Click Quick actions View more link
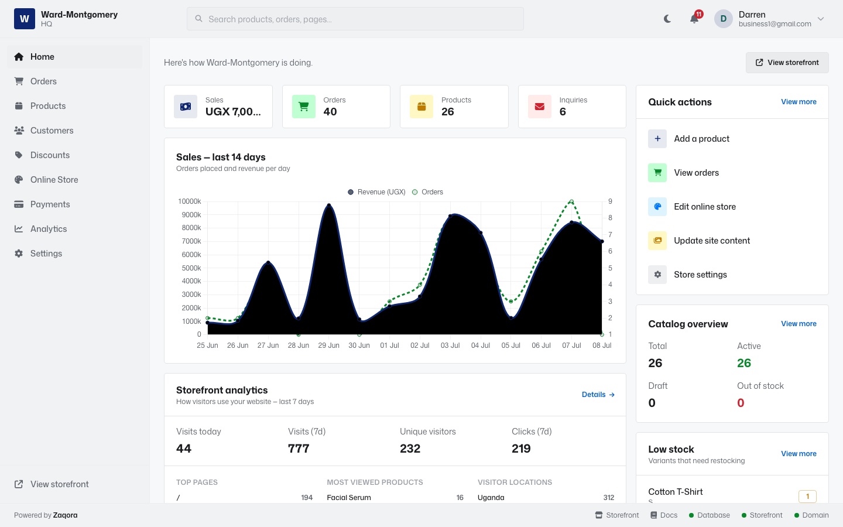This screenshot has width=843, height=527. click(799, 102)
